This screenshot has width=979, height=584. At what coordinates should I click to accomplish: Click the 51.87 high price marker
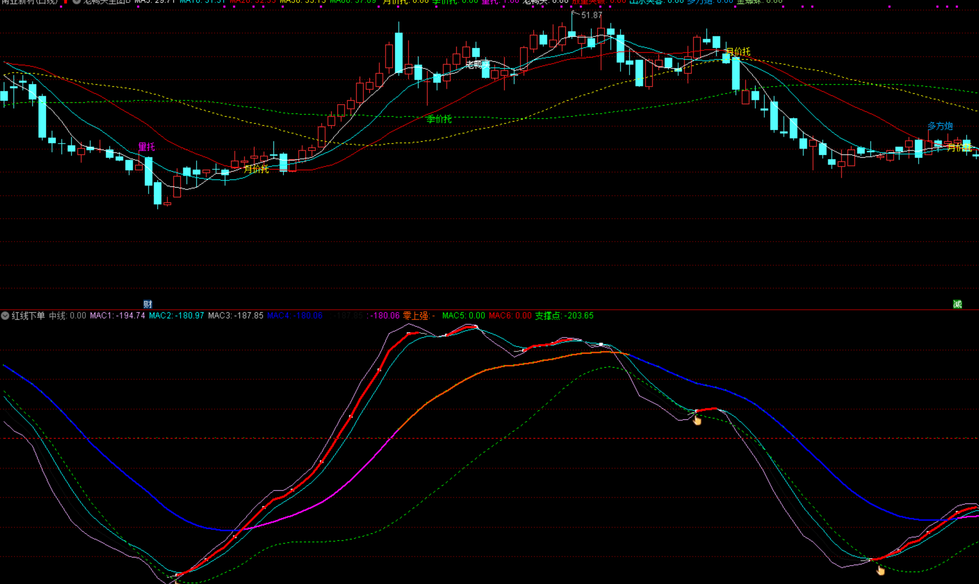coord(592,15)
